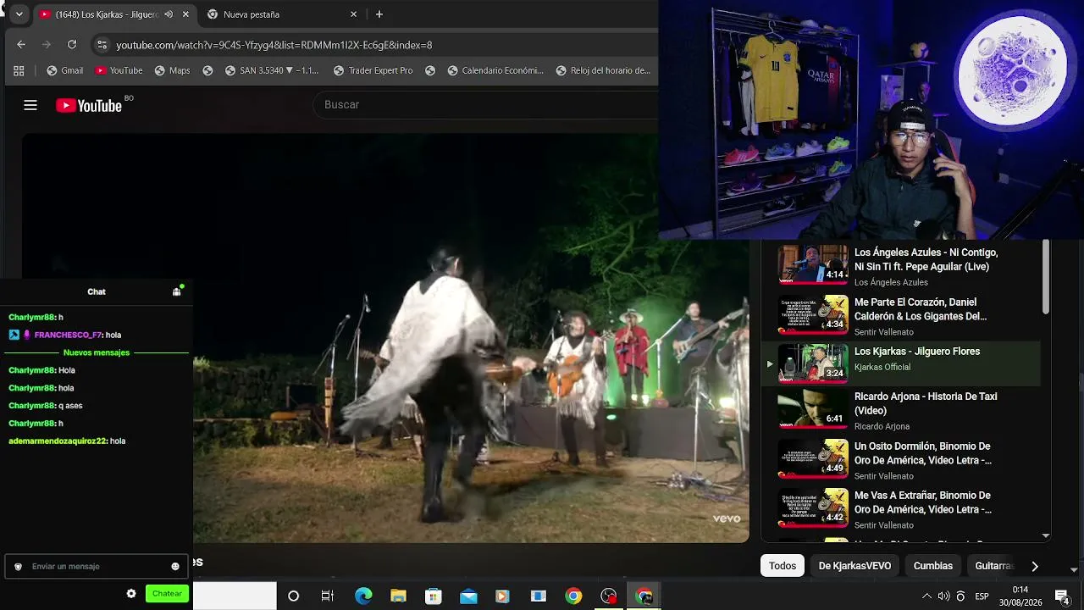Focus the Enviar un mensaje chat field
Image resolution: width=1084 pixels, height=610 pixels.
tap(97, 567)
